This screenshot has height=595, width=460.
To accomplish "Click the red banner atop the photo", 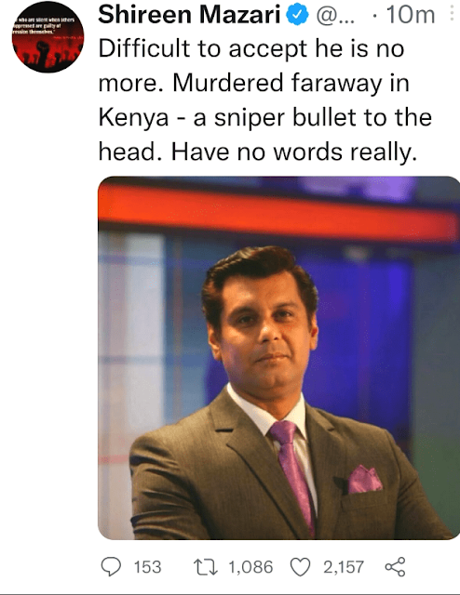I will 278,212.
